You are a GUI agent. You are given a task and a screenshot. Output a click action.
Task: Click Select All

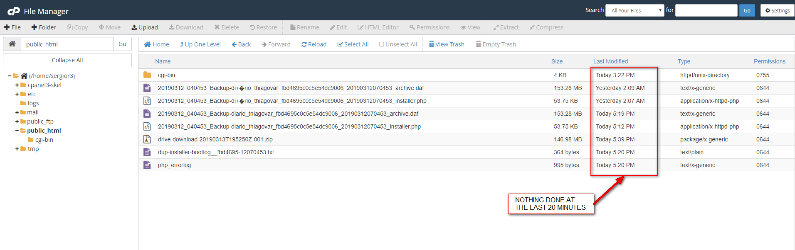[x=353, y=44]
